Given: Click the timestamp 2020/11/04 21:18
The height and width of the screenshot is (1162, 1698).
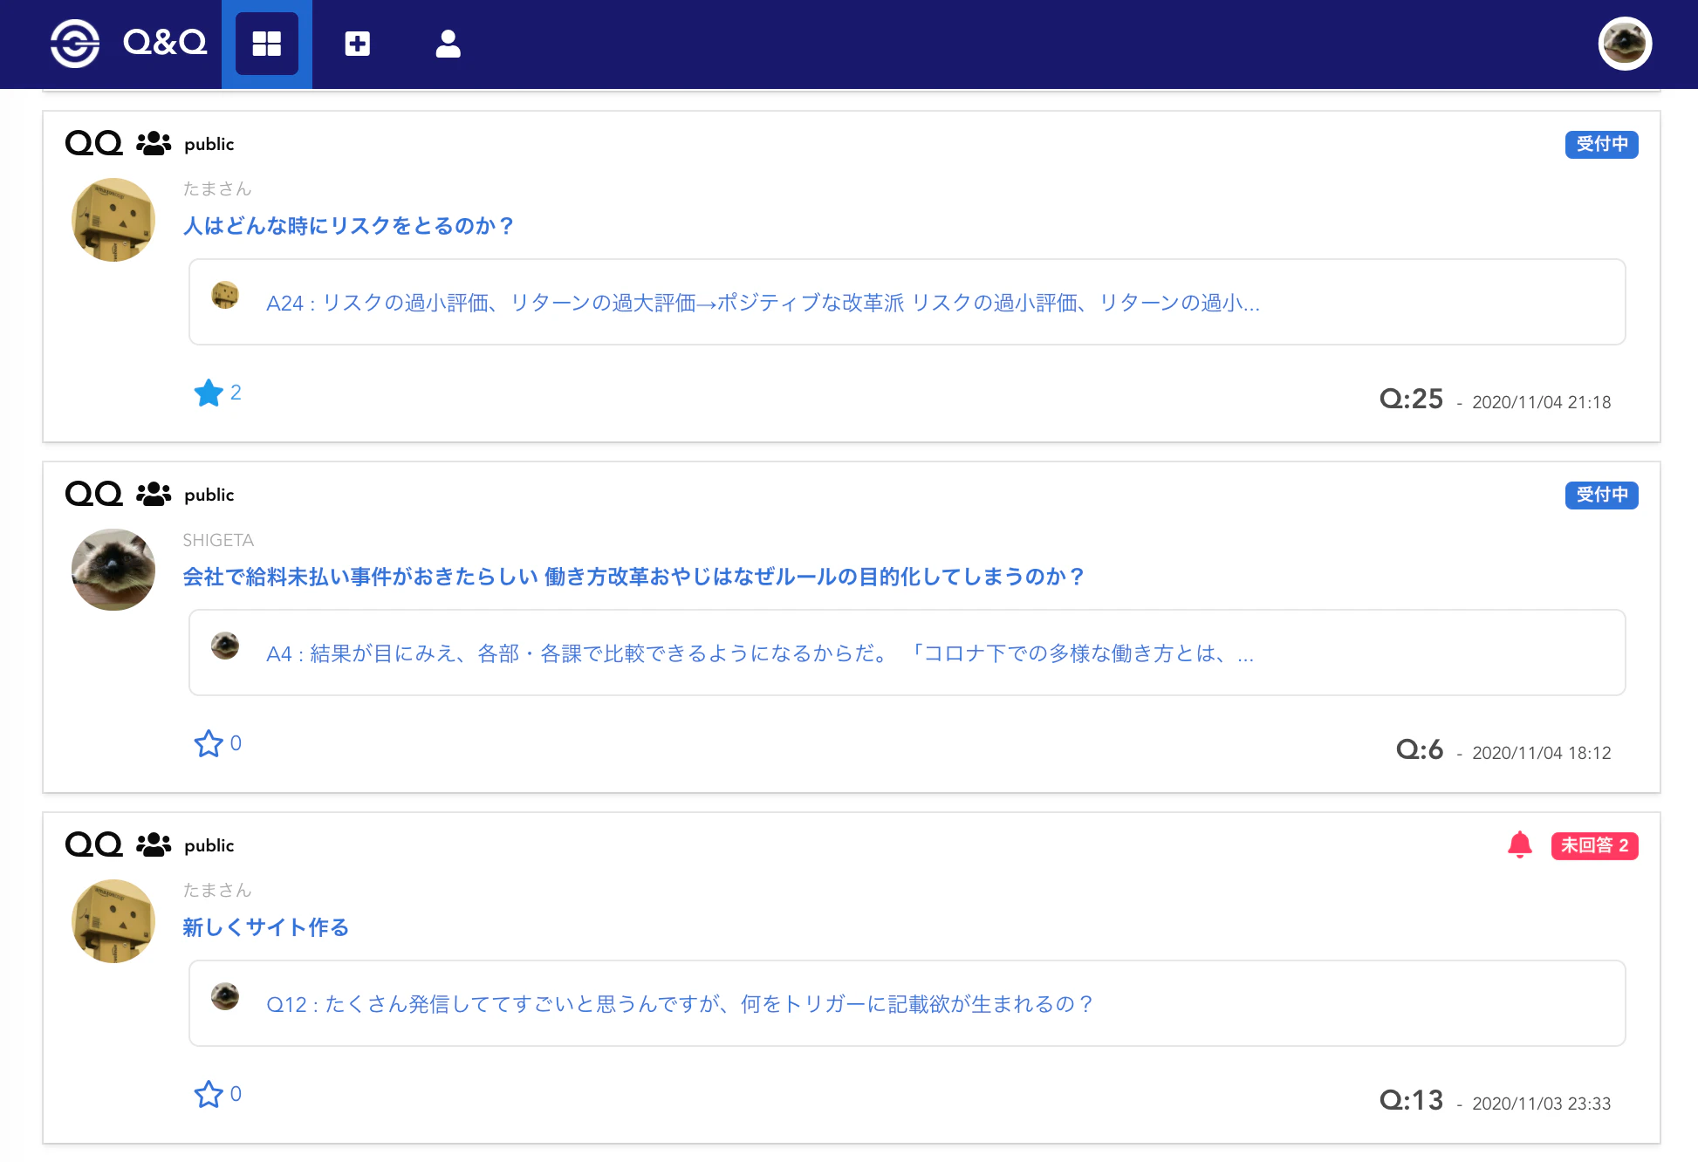Looking at the screenshot, I should click(1540, 401).
